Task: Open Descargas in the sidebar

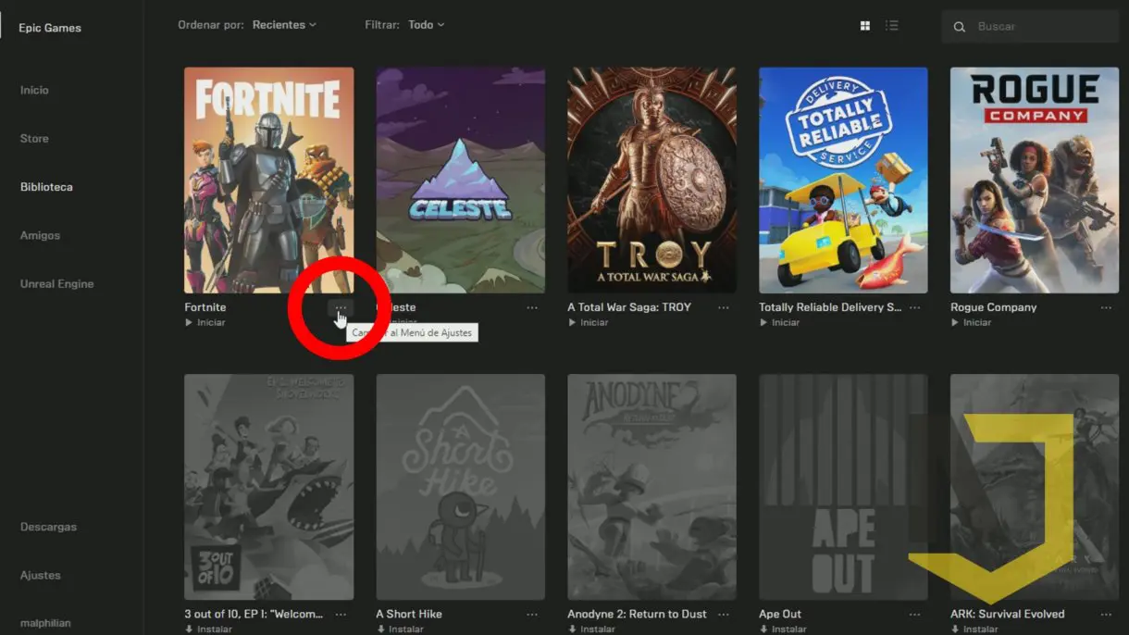Action: [x=48, y=527]
